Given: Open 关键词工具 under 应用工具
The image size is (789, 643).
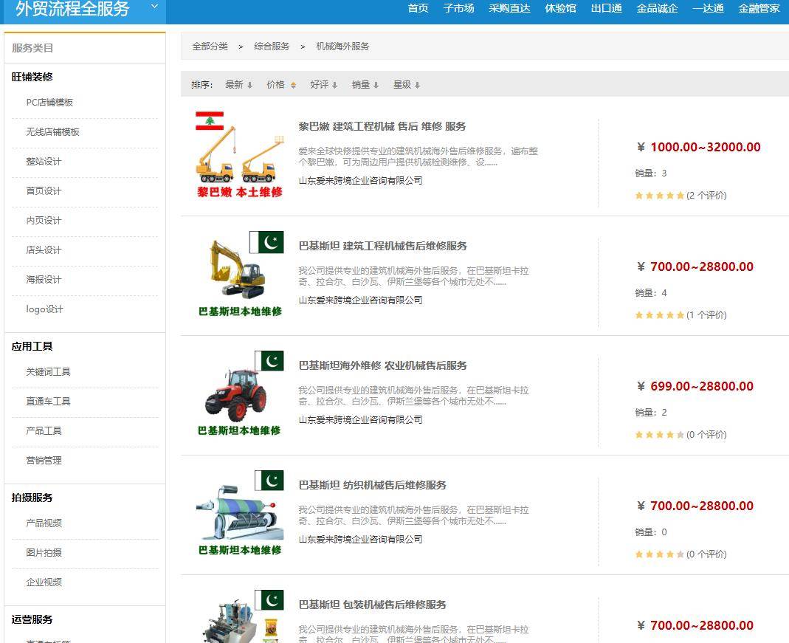Looking at the screenshot, I should (48, 372).
